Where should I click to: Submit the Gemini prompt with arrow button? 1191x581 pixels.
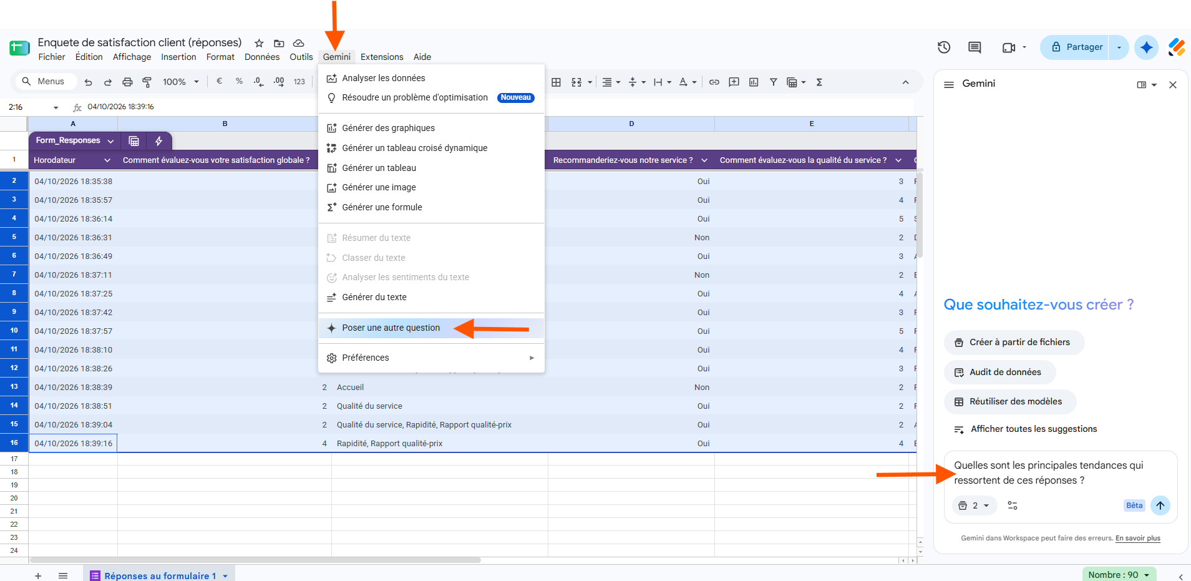tap(1160, 505)
